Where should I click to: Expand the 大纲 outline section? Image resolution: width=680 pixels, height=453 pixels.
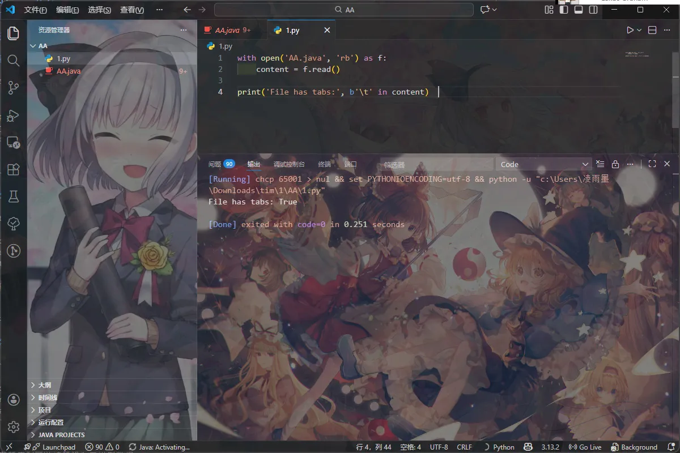pyautogui.click(x=44, y=385)
